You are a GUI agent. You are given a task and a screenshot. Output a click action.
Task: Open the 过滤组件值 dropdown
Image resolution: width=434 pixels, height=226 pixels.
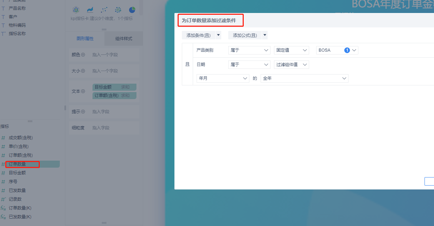point(292,64)
